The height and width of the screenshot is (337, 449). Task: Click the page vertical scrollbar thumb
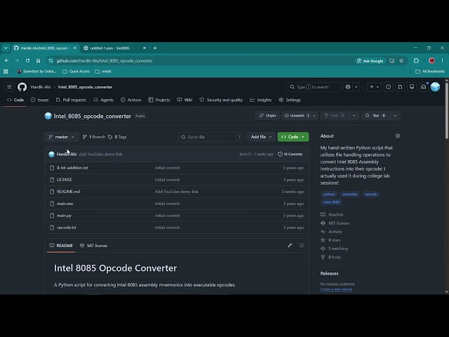click(447, 110)
